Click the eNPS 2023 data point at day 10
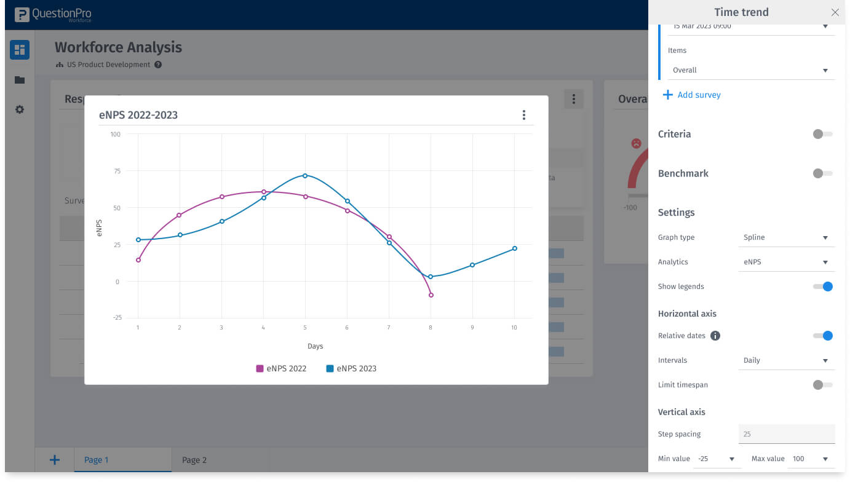The width and height of the screenshot is (850, 482). (515, 248)
